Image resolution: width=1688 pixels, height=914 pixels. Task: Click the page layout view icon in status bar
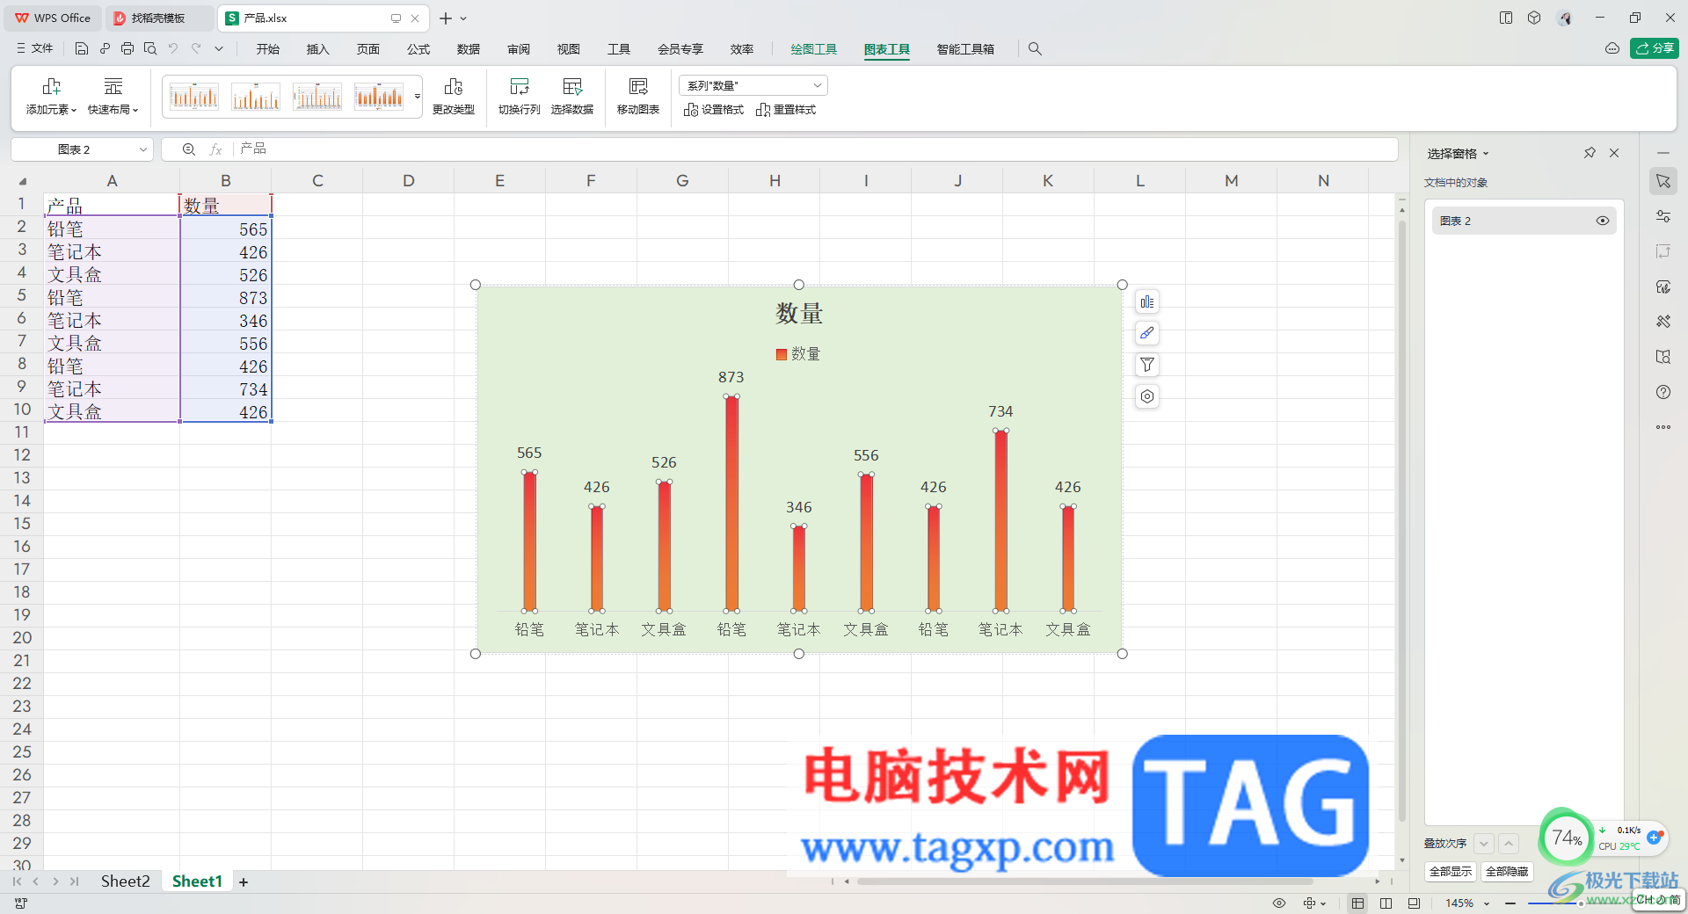pos(1386,903)
